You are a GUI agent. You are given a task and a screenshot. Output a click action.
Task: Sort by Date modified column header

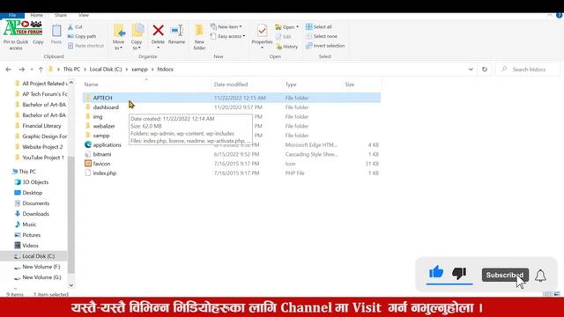point(247,85)
